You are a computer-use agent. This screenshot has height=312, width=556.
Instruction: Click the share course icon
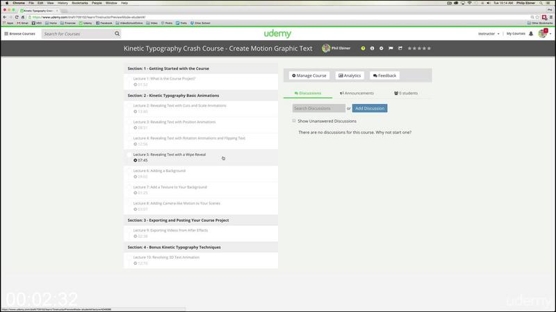coord(400,49)
